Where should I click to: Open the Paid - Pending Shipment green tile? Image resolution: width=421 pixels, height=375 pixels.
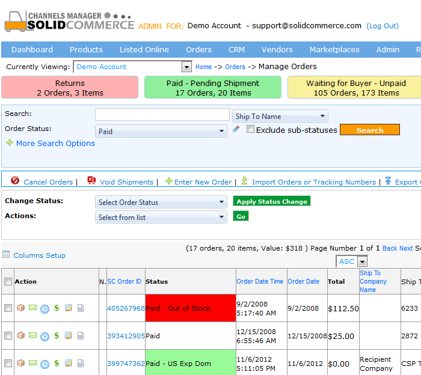pos(213,88)
